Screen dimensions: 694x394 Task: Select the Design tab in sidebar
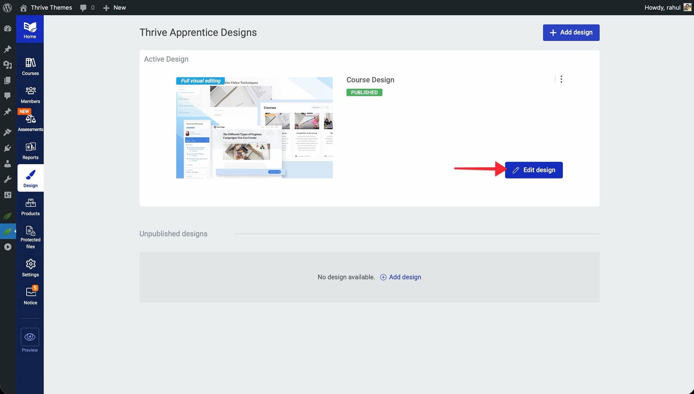(x=30, y=178)
